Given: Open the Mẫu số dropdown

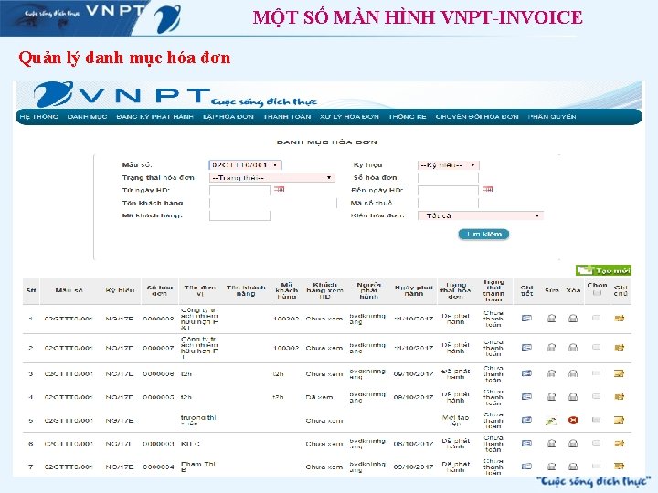Looking at the screenshot, I should click(246, 165).
